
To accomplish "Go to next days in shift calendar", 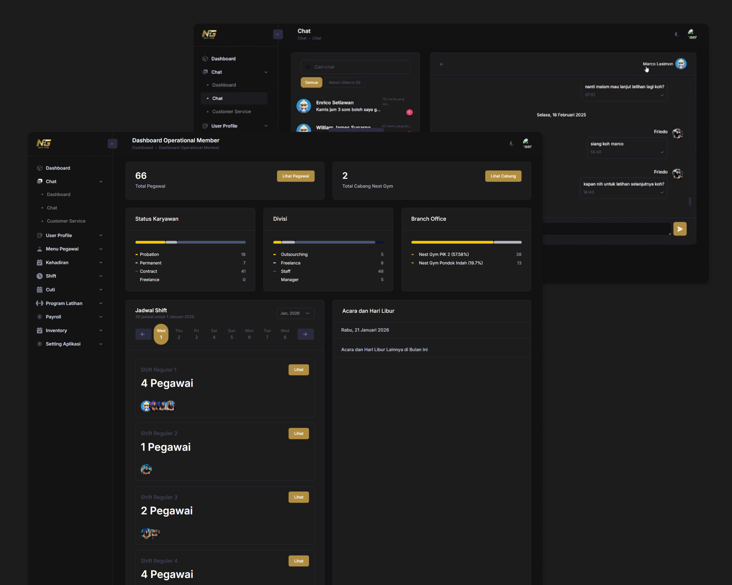I will click(305, 334).
